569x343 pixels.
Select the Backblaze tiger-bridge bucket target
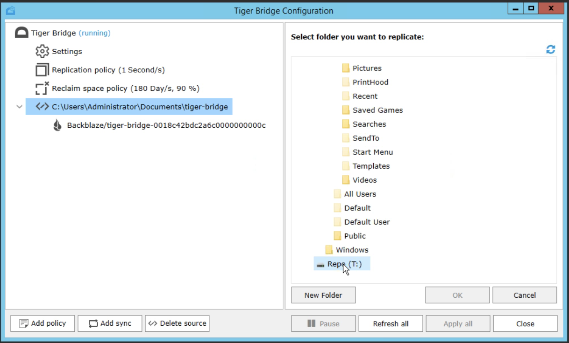click(166, 125)
